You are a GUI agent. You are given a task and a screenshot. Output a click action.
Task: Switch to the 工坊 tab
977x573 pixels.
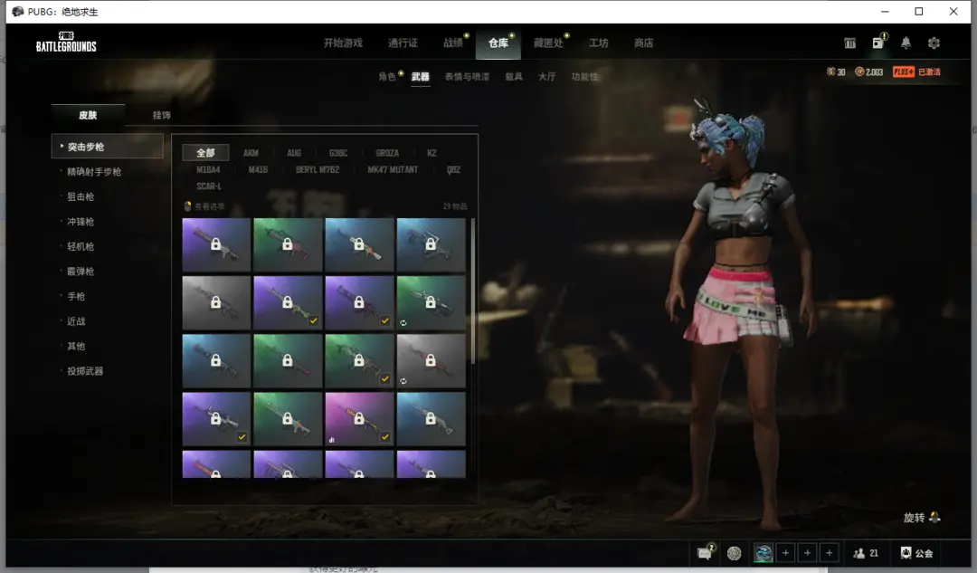pos(599,43)
